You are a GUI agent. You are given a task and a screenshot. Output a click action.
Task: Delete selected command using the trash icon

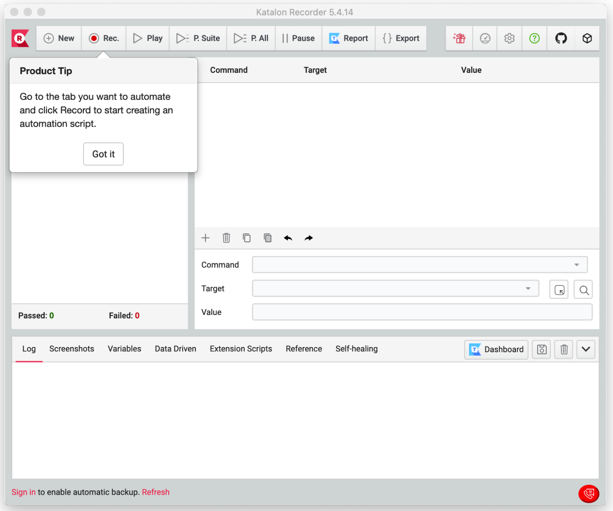pyautogui.click(x=226, y=238)
